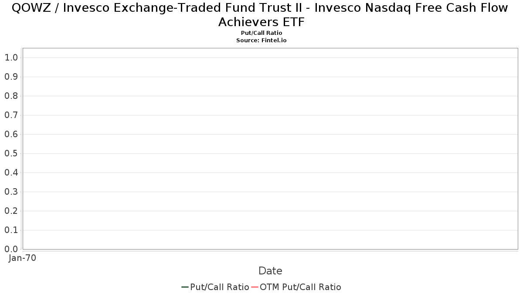Click the 1.0 y-axis tick label
The height and width of the screenshot is (294, 523).
click(x=11, y=57)
